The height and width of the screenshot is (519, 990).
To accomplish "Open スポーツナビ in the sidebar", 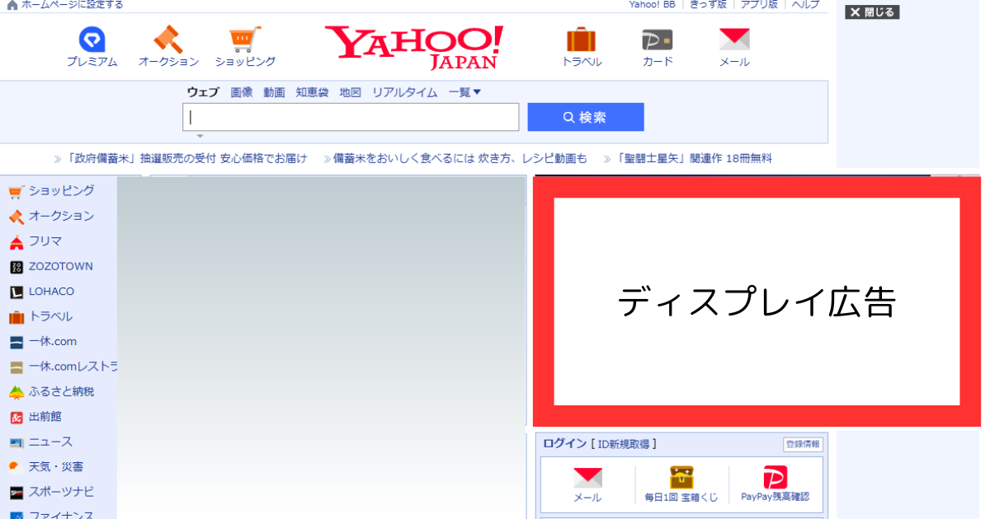I will [51, 493].
